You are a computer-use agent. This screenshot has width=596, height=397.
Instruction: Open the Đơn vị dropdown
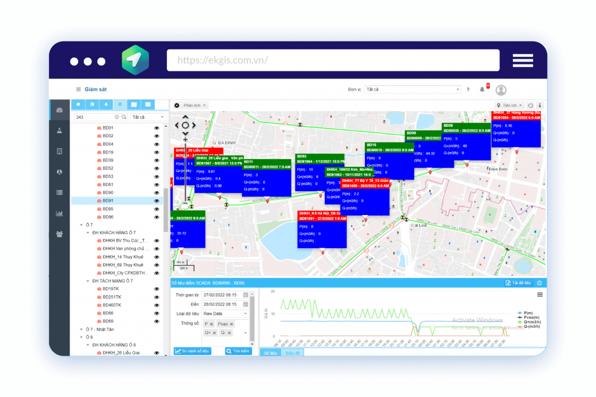pos(413,90)
